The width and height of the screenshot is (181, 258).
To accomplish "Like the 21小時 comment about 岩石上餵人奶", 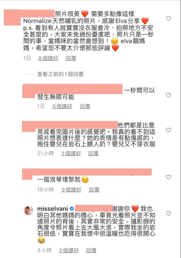I will click(168, 130).
